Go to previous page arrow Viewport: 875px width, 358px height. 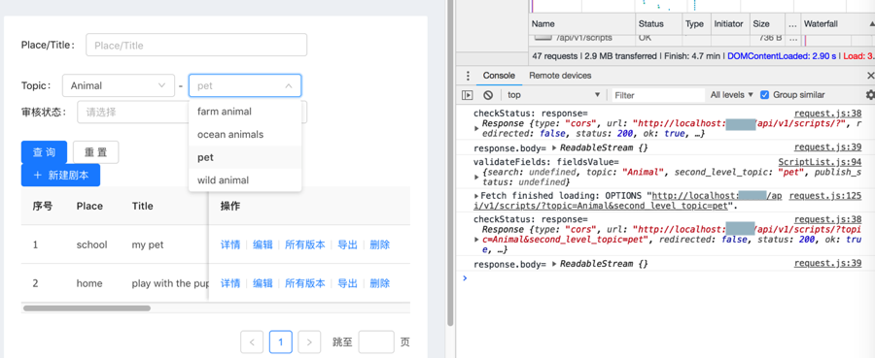(x=252, y=342)
